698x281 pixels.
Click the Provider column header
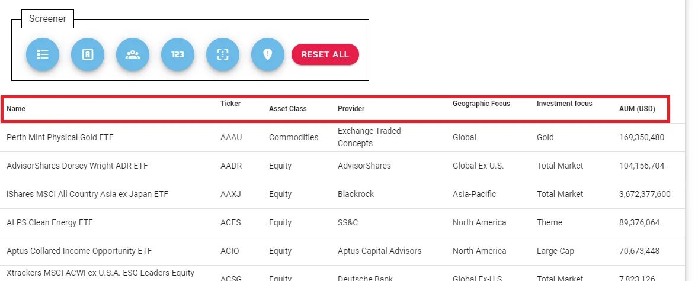pos(351,109)
